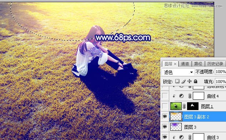Image resolution: width=226 pixels, height=140 pixels.
Task: Toggle lock image pixels brush icon
Action: coord(184,81)
